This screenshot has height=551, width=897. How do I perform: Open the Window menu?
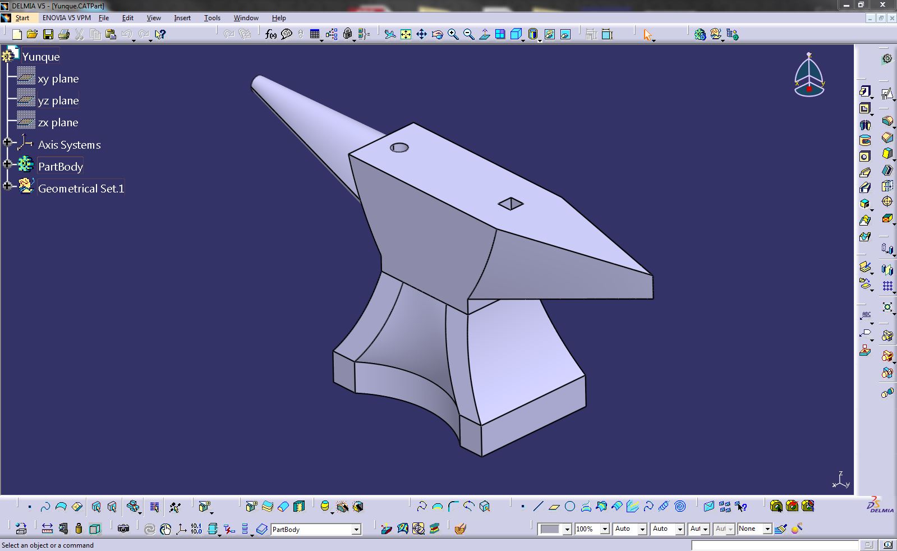click(x=246, y=18)
